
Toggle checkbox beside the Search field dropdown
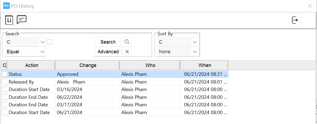point(50,42)
